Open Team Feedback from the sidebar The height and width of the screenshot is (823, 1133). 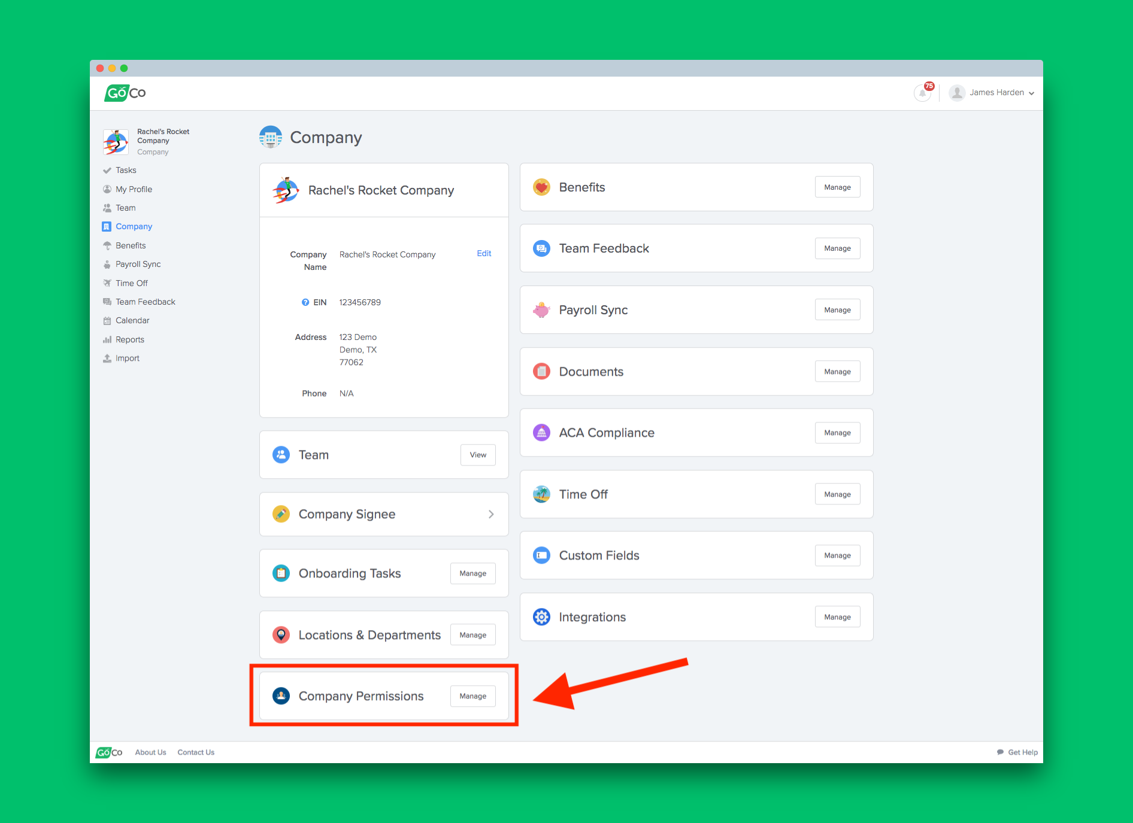(x=145, y=302)
